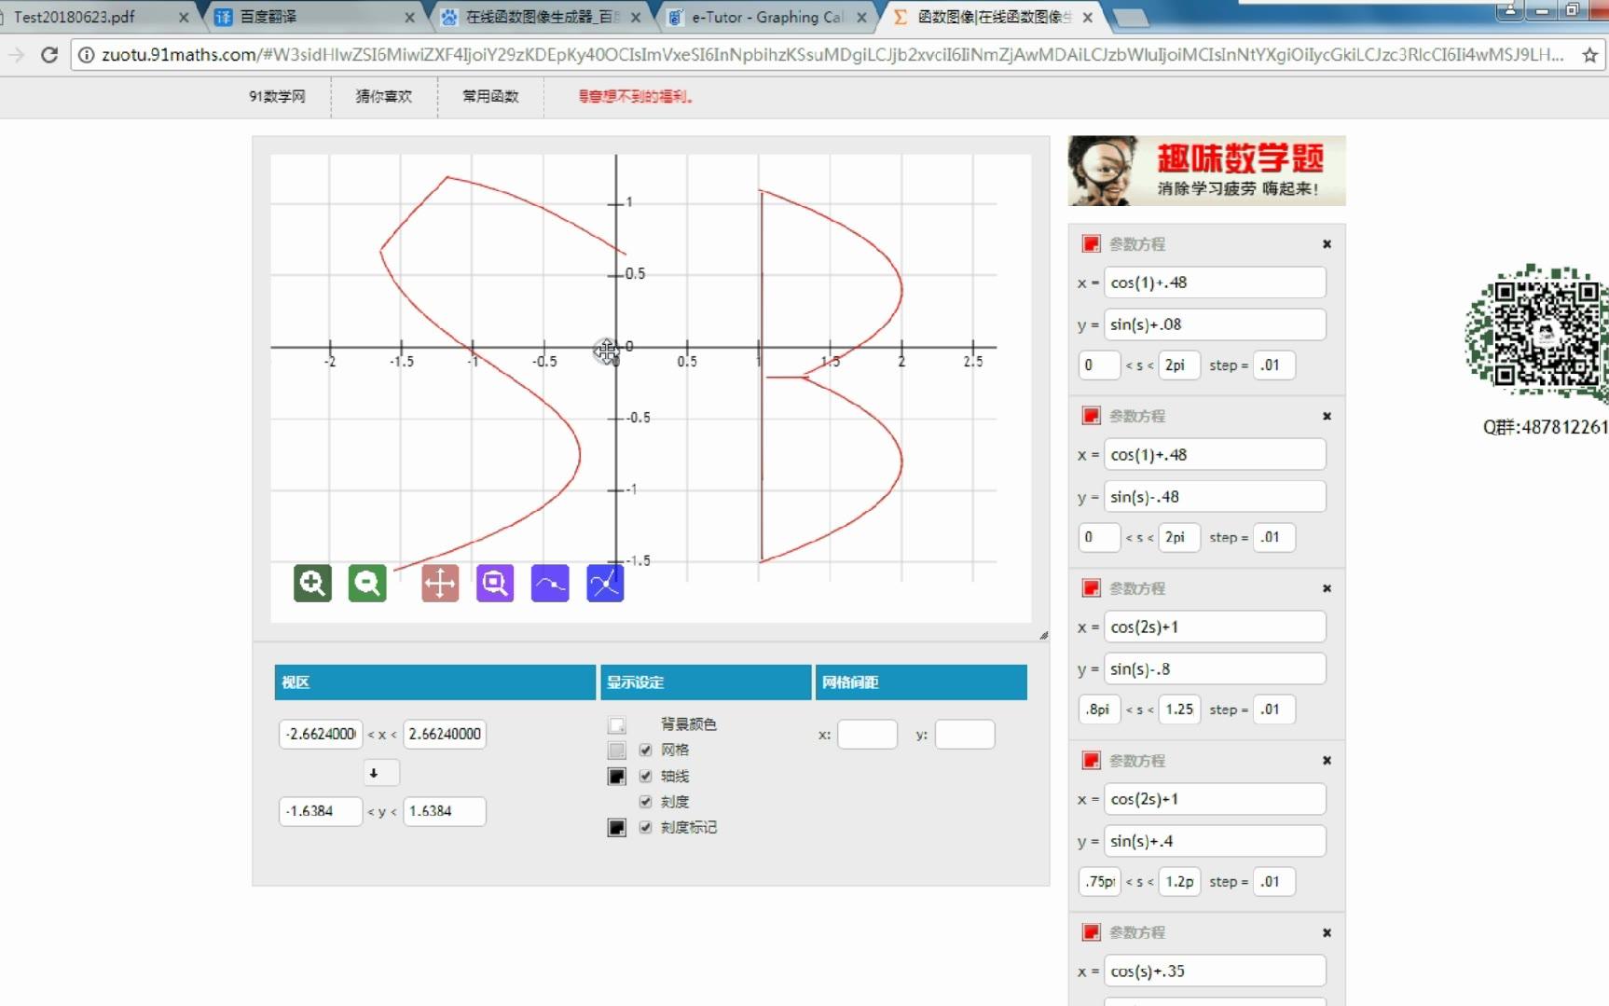
Task: Toggle the 网格 grid checkbox
Action: tap(645, 750)
